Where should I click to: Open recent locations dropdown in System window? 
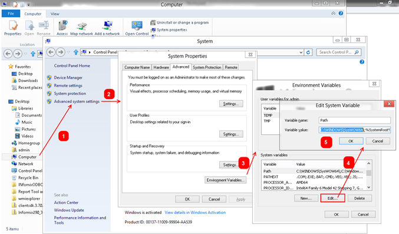click(68, 52)
